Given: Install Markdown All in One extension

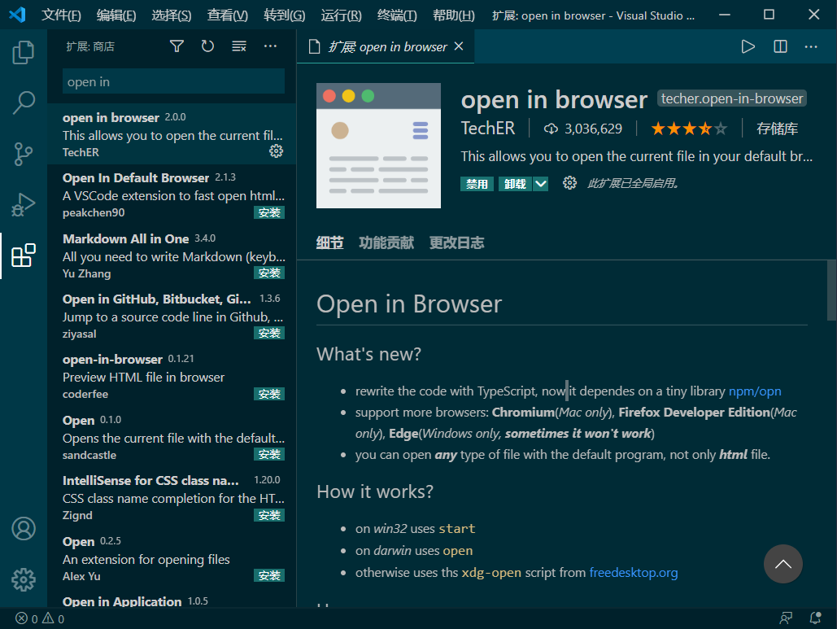Looking at the screenshot, I should pyautogui.click(x=269, y=273).
